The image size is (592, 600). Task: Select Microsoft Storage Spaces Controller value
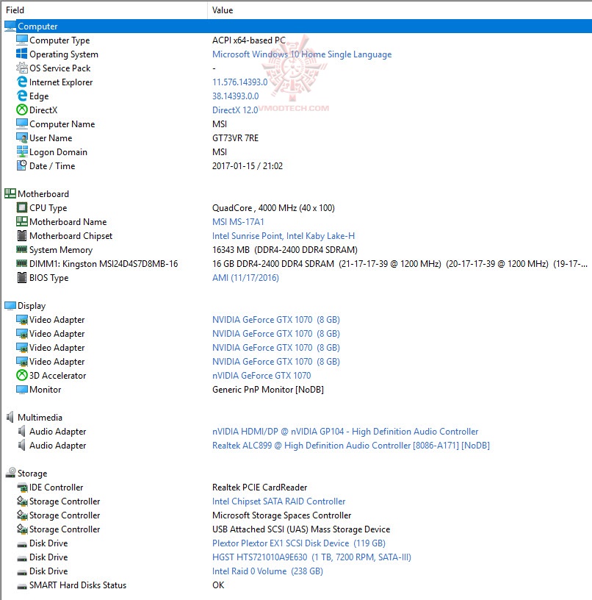pyautogui.click(x=281, y=515)
